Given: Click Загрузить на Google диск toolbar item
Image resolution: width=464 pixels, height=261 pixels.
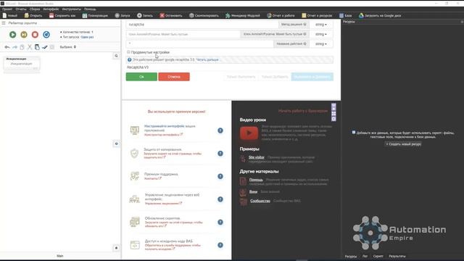Looking at the screenshot, I should click(380, 15).
